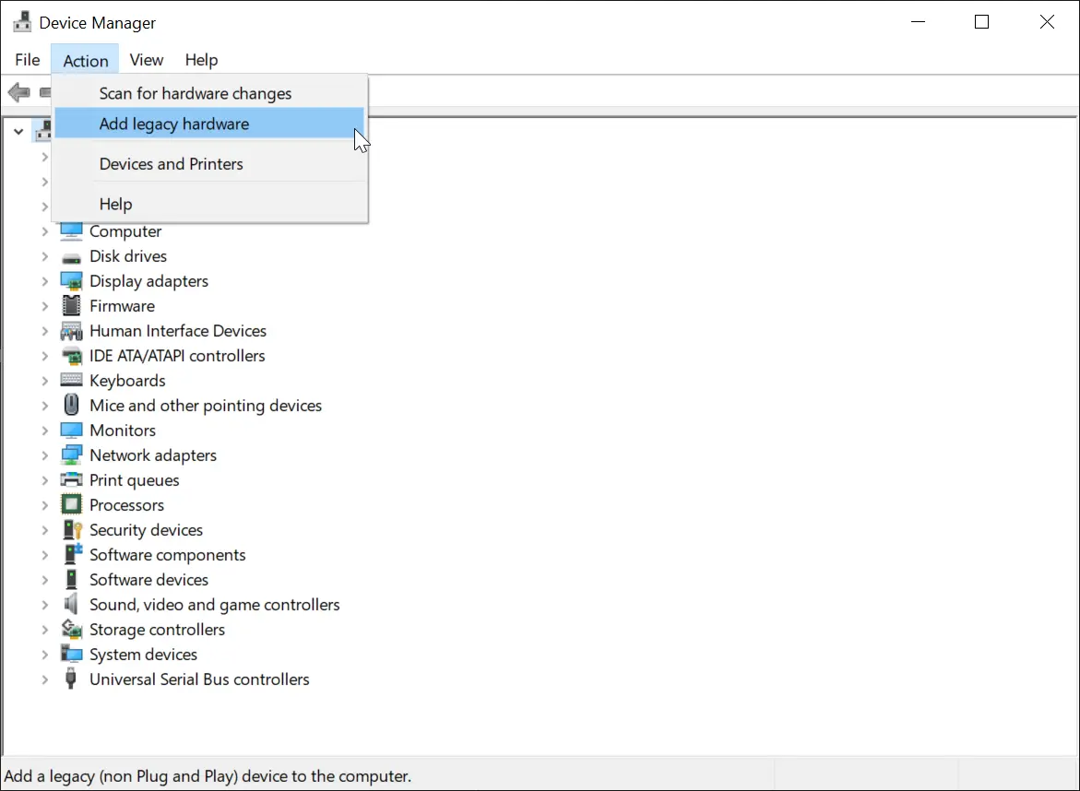Viewport: 1080px width, 791px height.
Task: Click the Mice and other pointing devices icon
Action: tap(71, 405)
